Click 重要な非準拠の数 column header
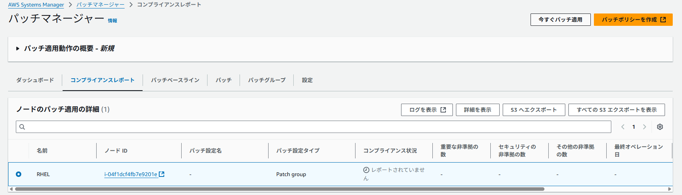Screen dimensions: 682x195 click(459, 151)
